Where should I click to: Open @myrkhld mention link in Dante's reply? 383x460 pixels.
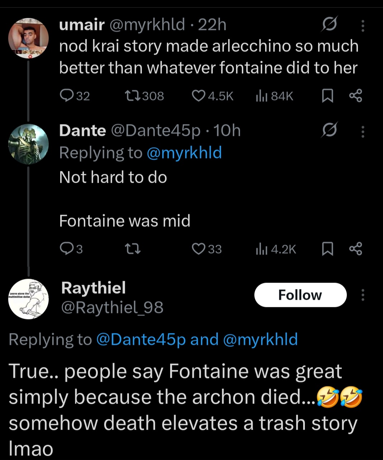pos(184,153)
